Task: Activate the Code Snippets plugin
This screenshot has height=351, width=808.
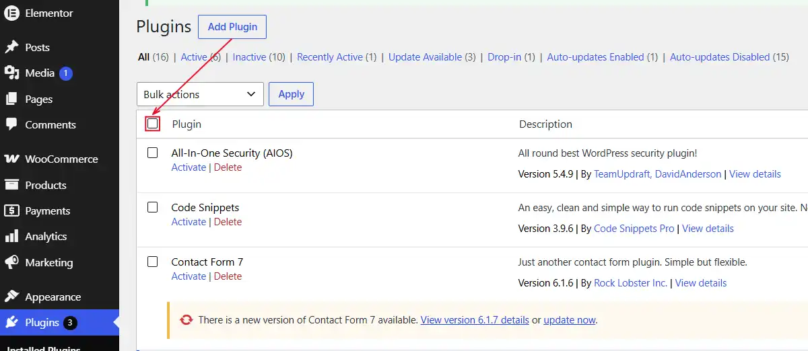Action: point(189,222)
